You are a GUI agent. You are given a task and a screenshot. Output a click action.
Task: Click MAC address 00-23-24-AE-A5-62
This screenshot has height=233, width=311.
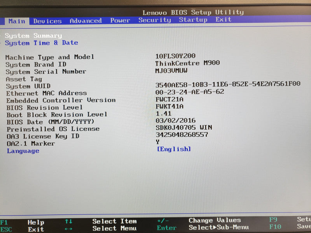point(190,92)
